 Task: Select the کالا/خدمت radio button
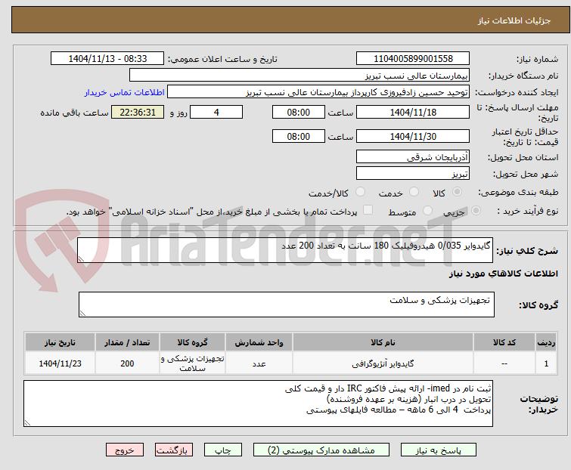click(360, 192)
